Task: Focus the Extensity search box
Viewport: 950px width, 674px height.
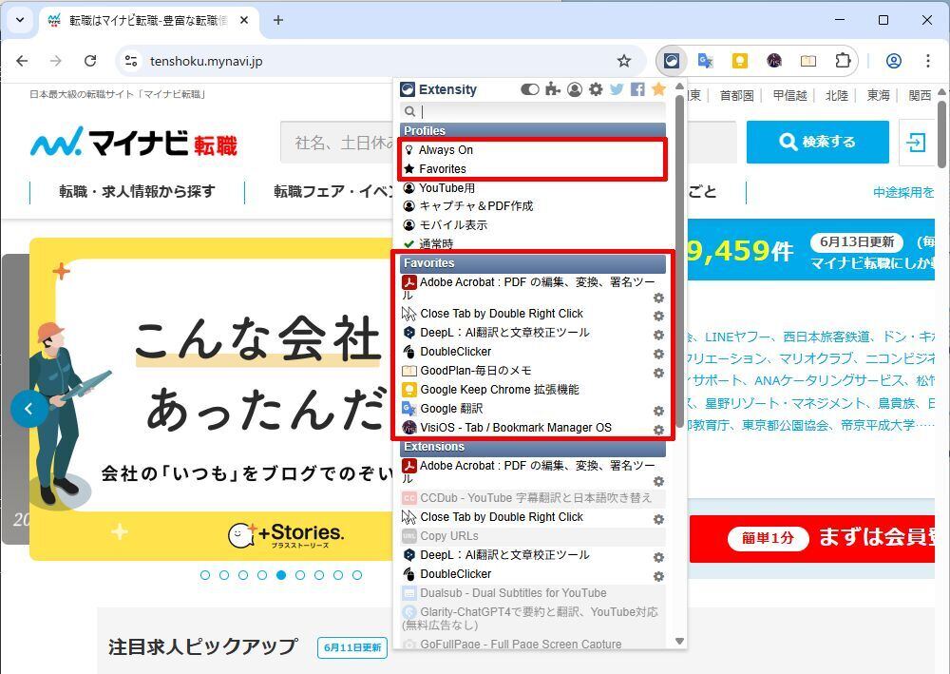Action: 533,111
